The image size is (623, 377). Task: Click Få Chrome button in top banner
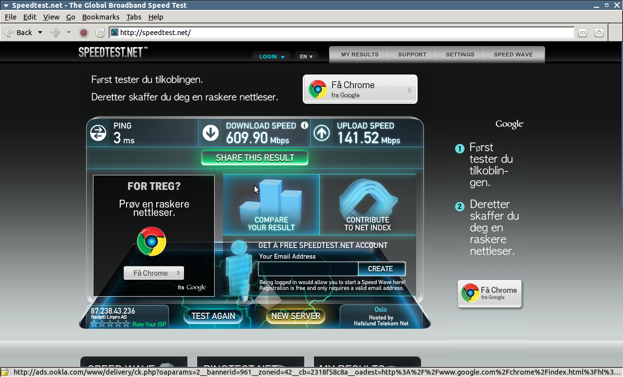click(x=360, y=89)
